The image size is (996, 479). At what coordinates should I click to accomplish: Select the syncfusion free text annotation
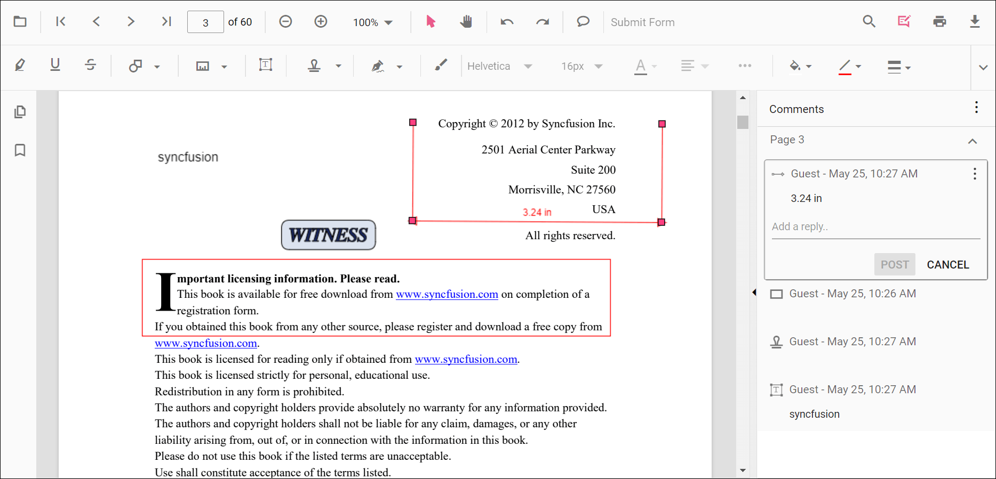(x=188, y=157)
